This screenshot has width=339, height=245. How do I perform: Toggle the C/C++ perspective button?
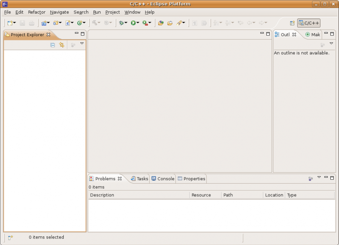tap(308, 23)
